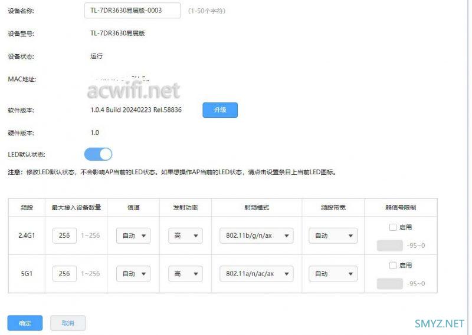Viewport: 472px width, 335px height.
Task: Click weak signal threshold field for 5G1
Action: (389, 284)
